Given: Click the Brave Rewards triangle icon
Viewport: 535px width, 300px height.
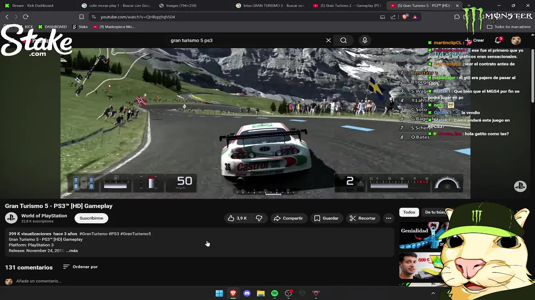Looking at the screenshot, I should (415, 17).
